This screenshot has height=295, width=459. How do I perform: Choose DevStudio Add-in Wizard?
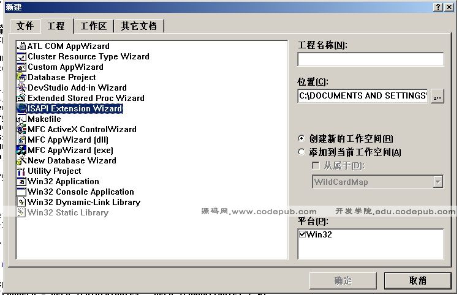[x=77, y=88]
